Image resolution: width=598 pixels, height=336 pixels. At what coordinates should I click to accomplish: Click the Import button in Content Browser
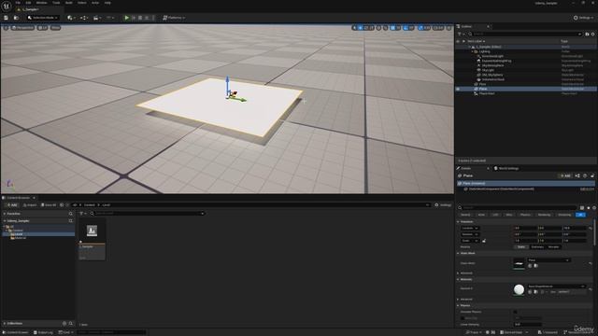coord(29,205)
